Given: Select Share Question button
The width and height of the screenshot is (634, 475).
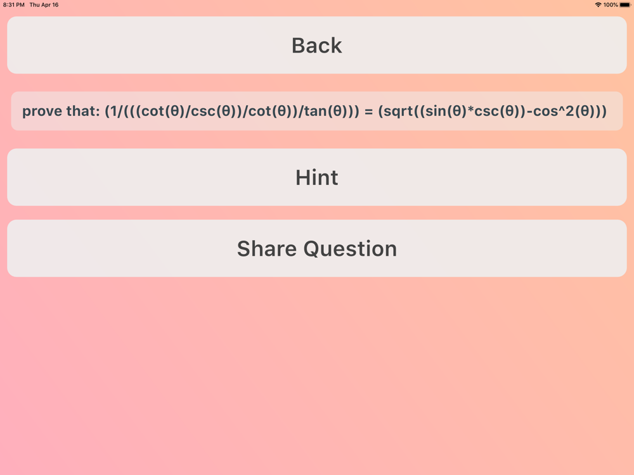Looking at the screenshot, I should point(316,248).
